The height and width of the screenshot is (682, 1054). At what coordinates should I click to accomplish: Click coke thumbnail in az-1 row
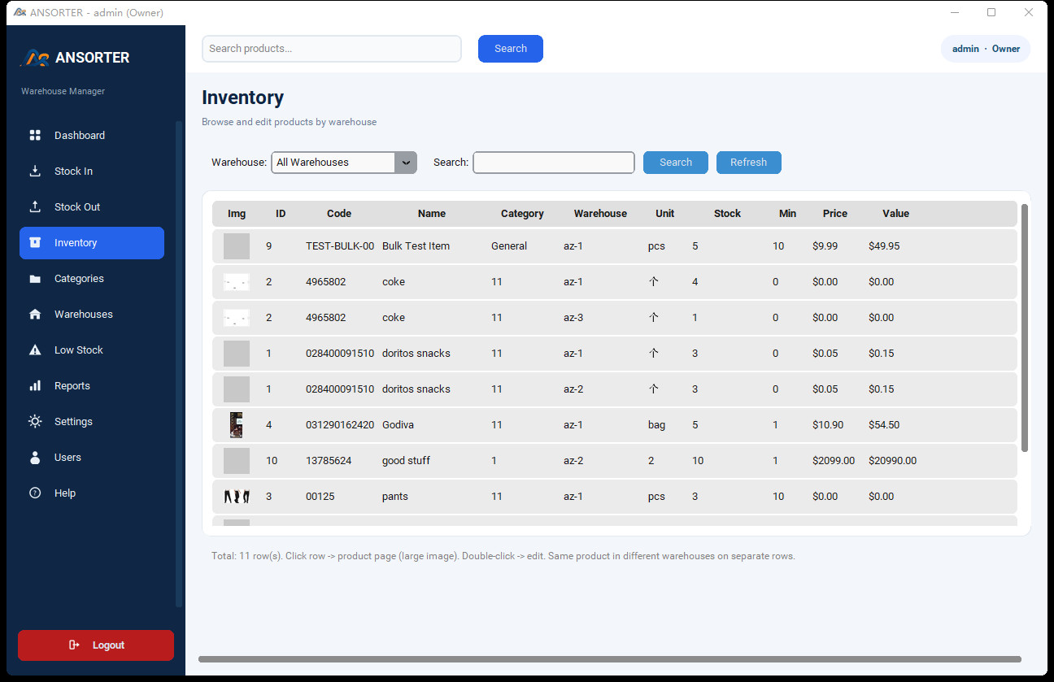click(x=237, y=282)
